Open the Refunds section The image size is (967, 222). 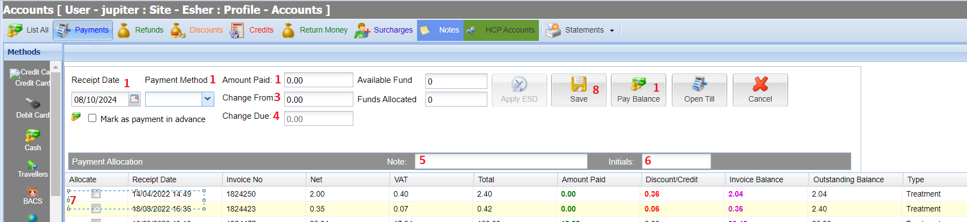[x=141, y=30]
